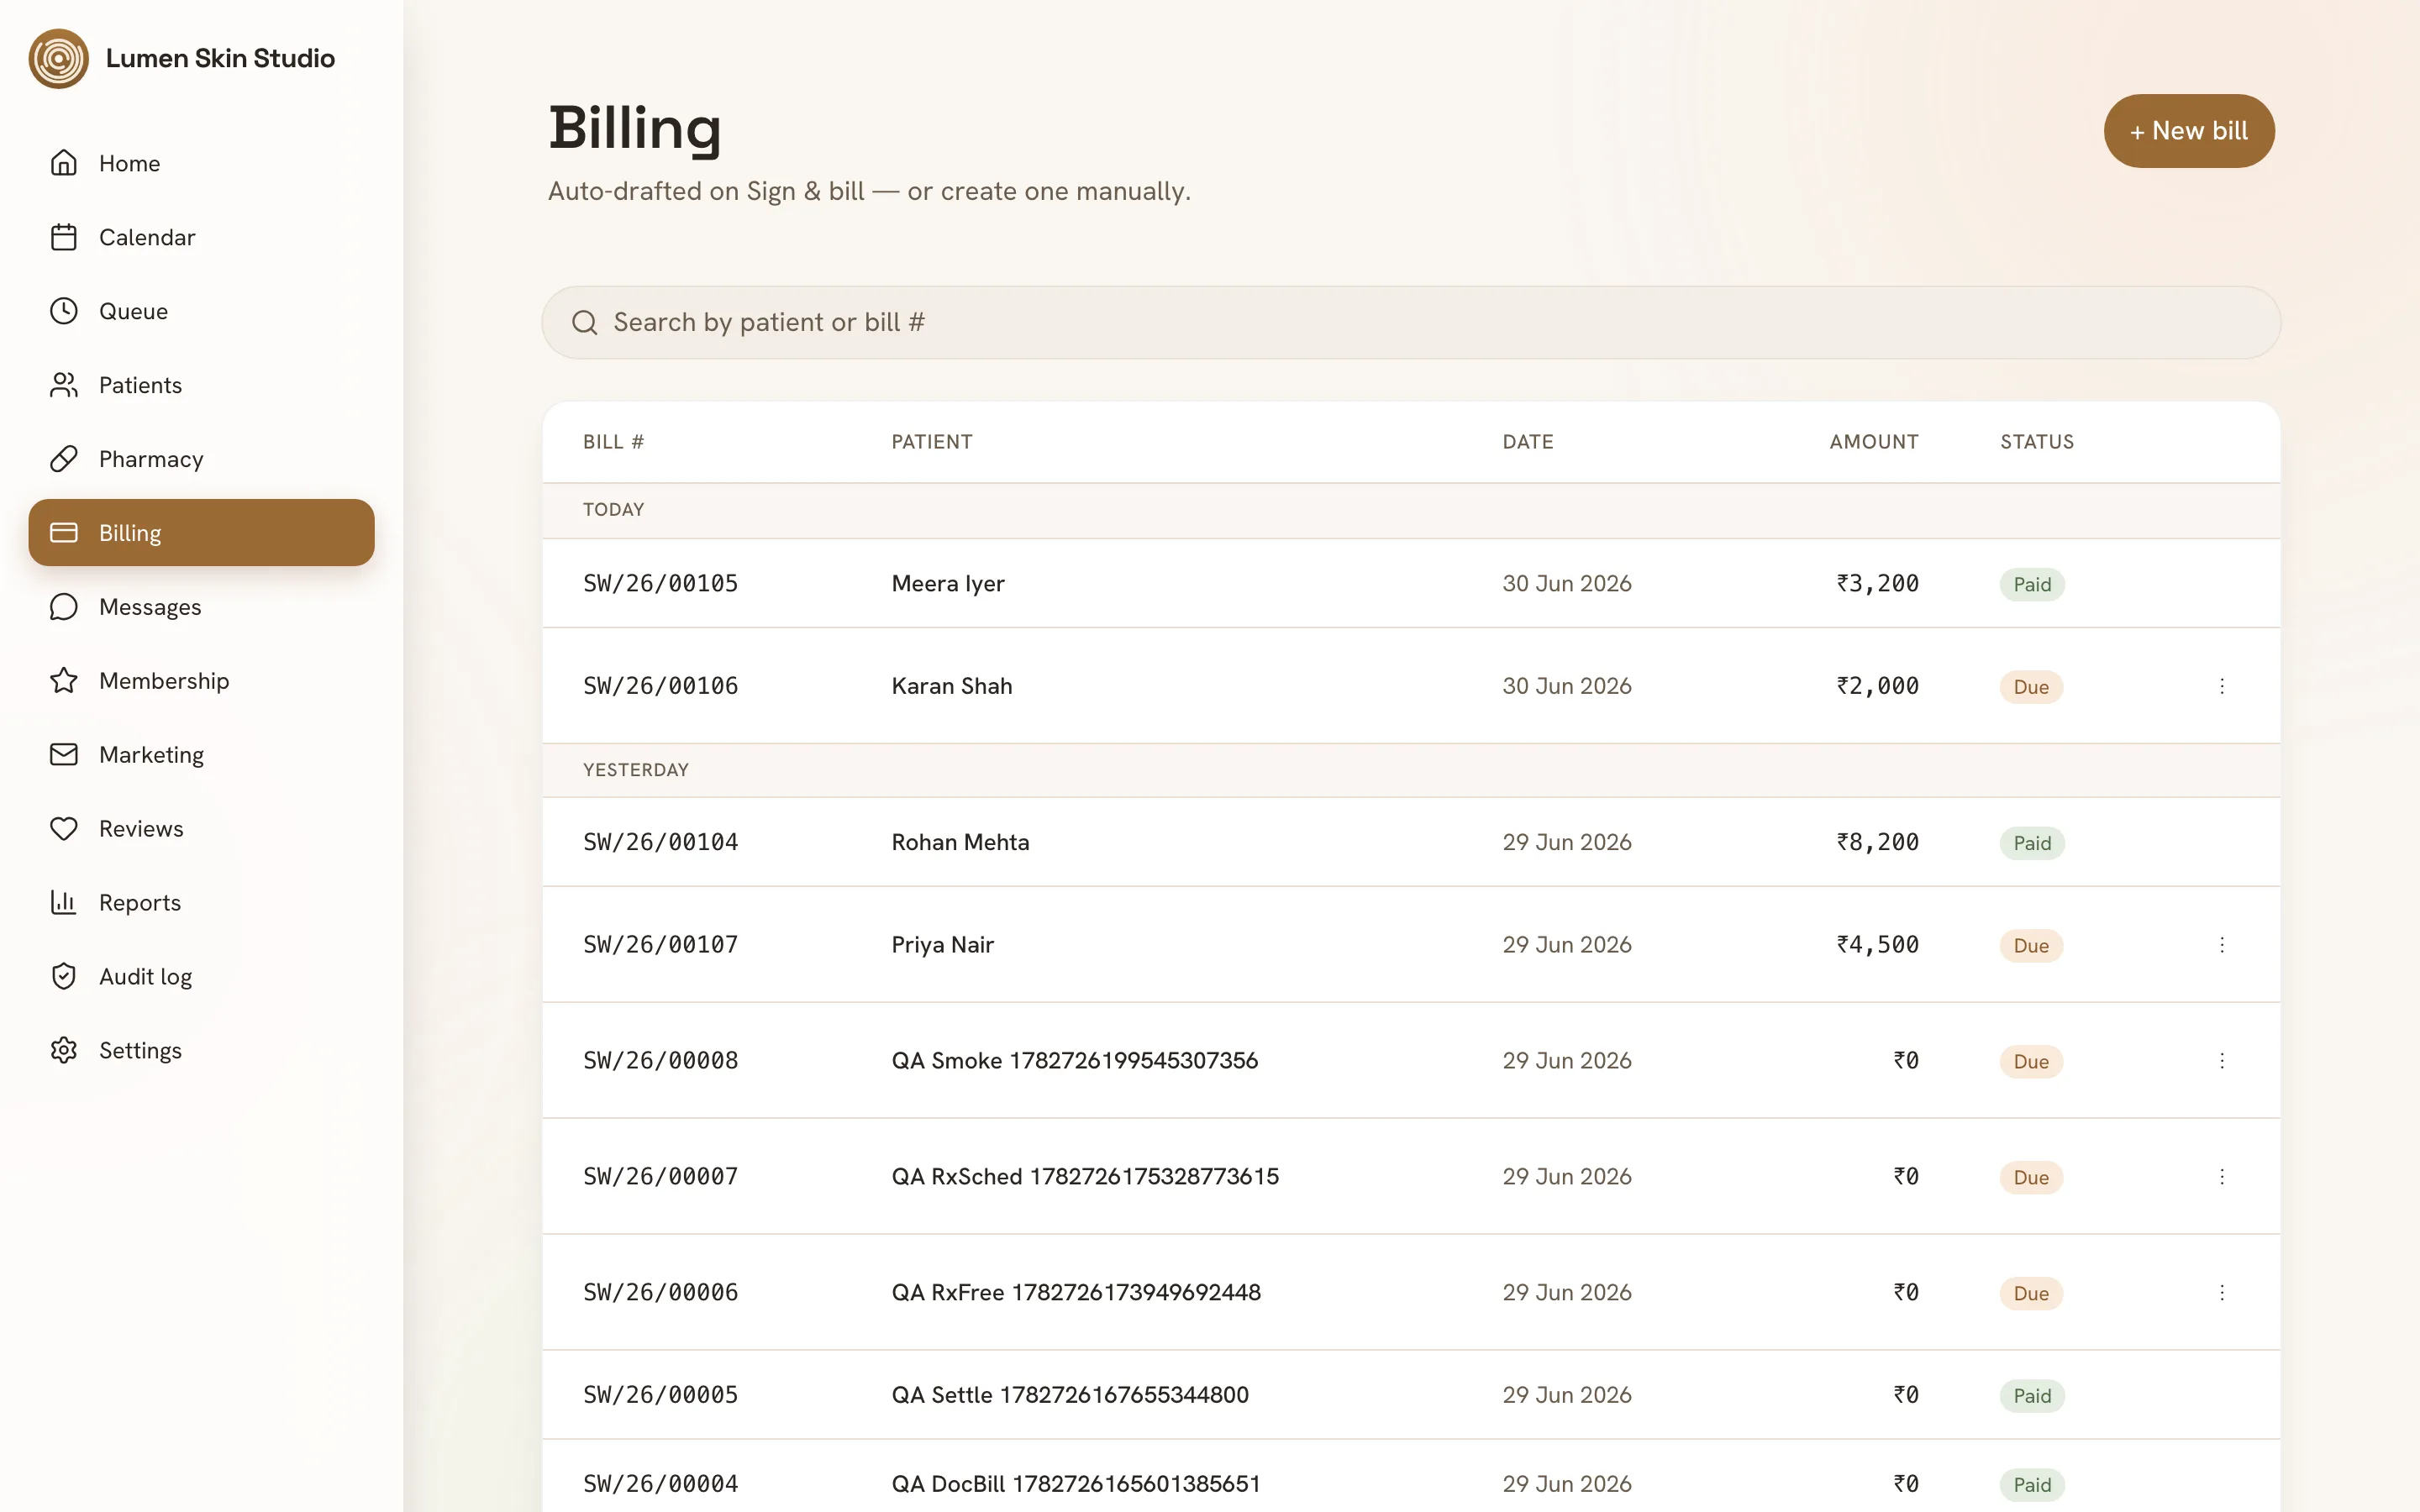The image size is (2420, 1512).
Task: Click the Calendar icon in sidebar
Action: [x=64, y=237]
